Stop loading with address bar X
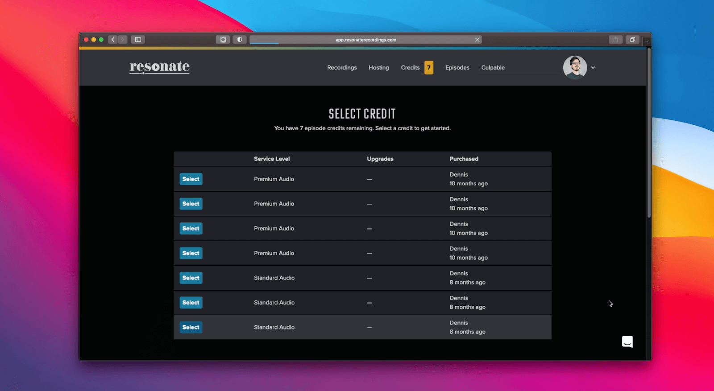 click(x=477, y=40)
